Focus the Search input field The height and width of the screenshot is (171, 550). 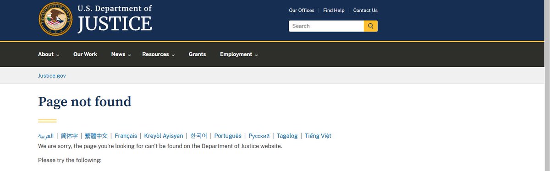(x=326, y=26)
